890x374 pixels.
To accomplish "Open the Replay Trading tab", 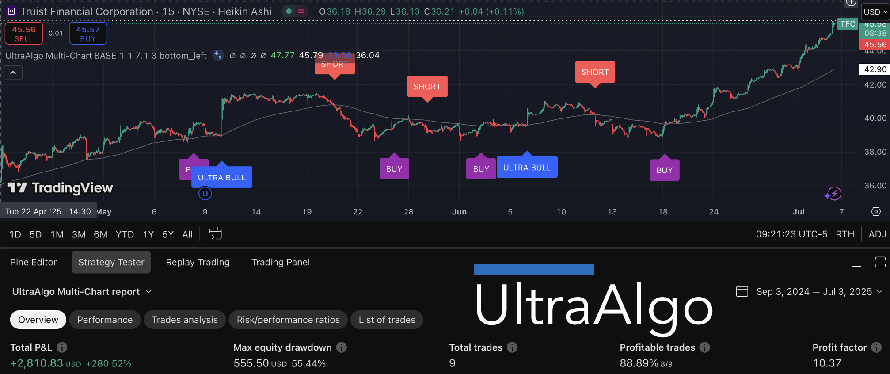I will click(198, 262).
